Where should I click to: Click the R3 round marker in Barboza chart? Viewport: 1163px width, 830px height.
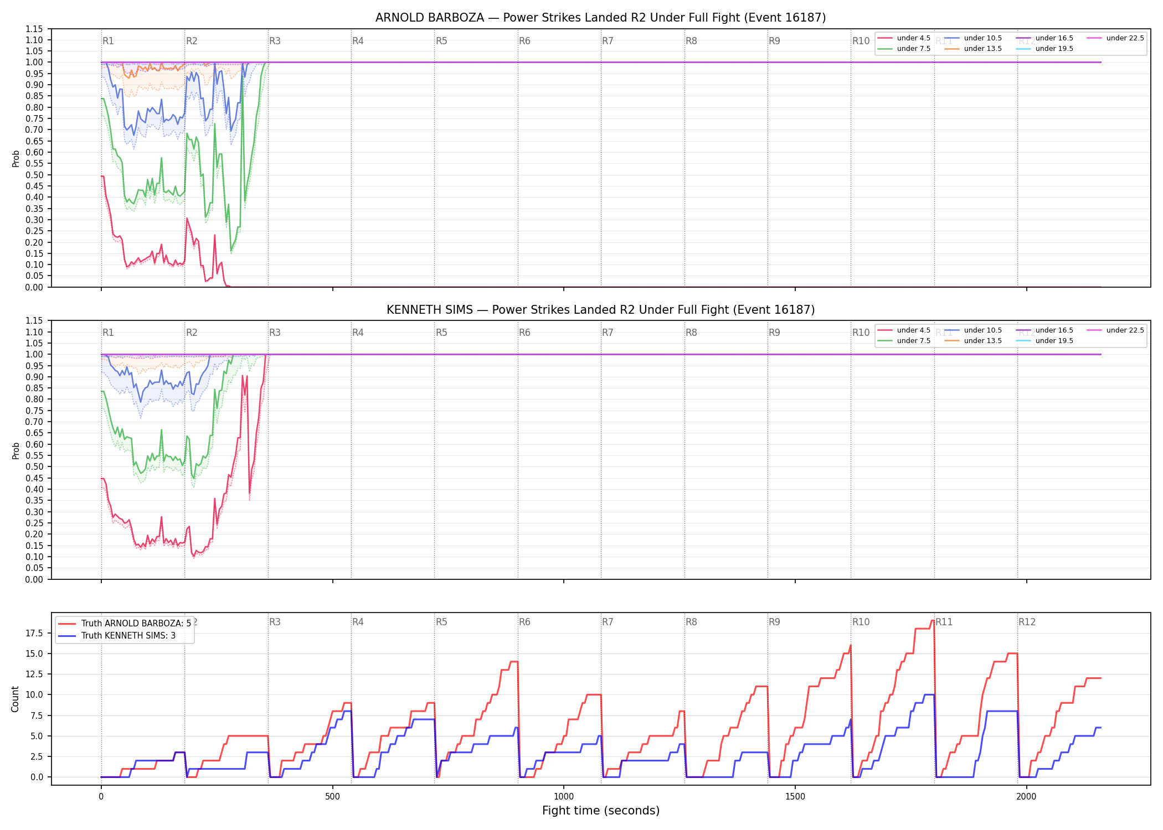click(275, 41)
